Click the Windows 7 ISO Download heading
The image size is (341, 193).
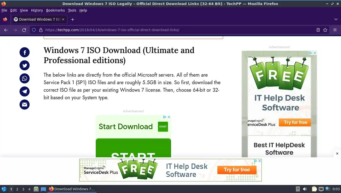[119, 55]
